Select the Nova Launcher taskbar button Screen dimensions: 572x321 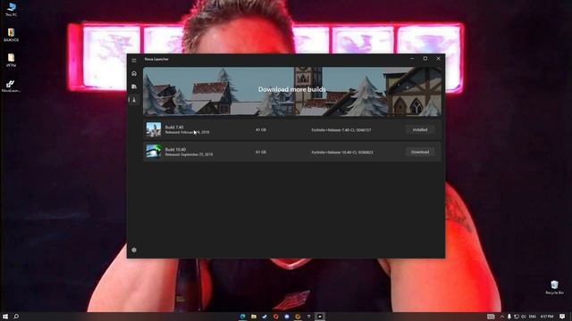(320, 317)
